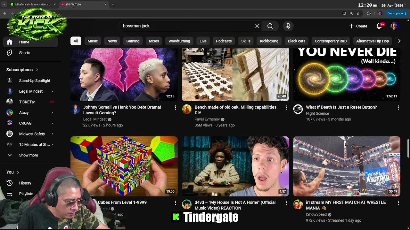Viewport: 410px width, 230px height.
Task: Click browser zoom magnifier icon in address bar
Action: point(351,13)
